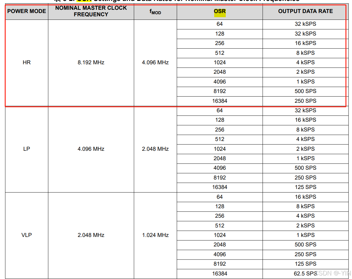The width and height of the screenshot is (352, 279).
Task: Select the 2 kSPS rate in VLP section
Action: pos(305,226)
